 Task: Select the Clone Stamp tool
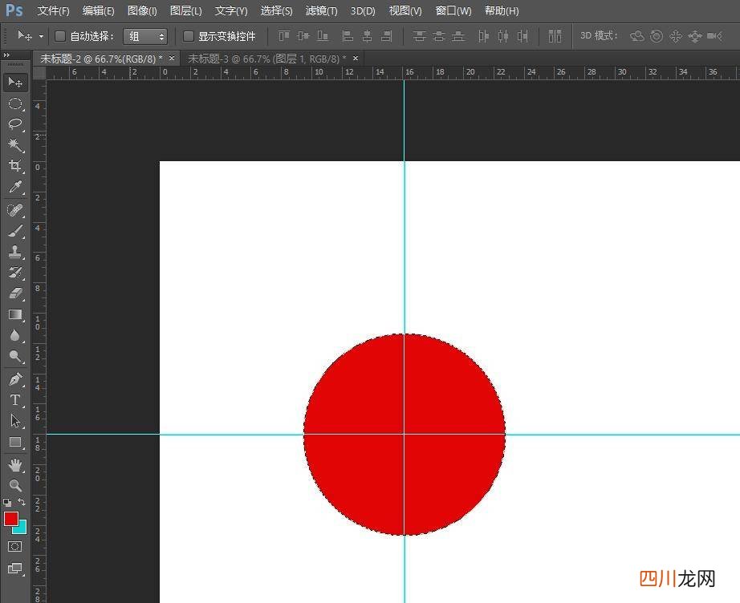[x=15, y=252]
